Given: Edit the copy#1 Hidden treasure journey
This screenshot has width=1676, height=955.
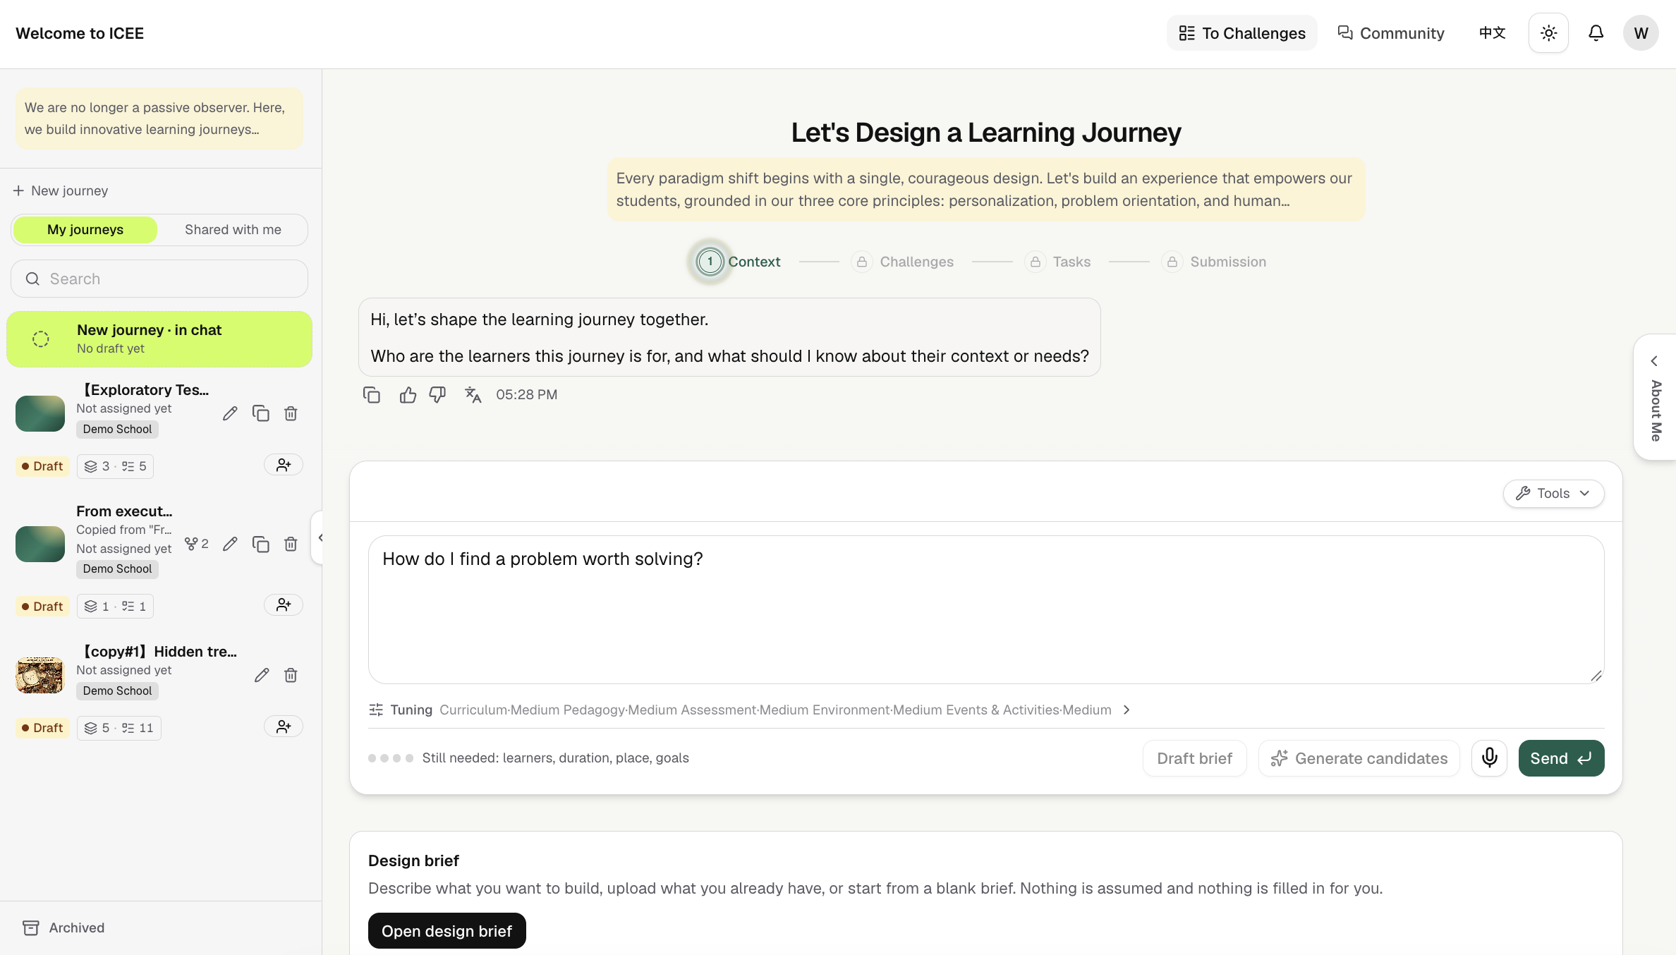Looking at the screenshot, I should (x=262, y=676).
